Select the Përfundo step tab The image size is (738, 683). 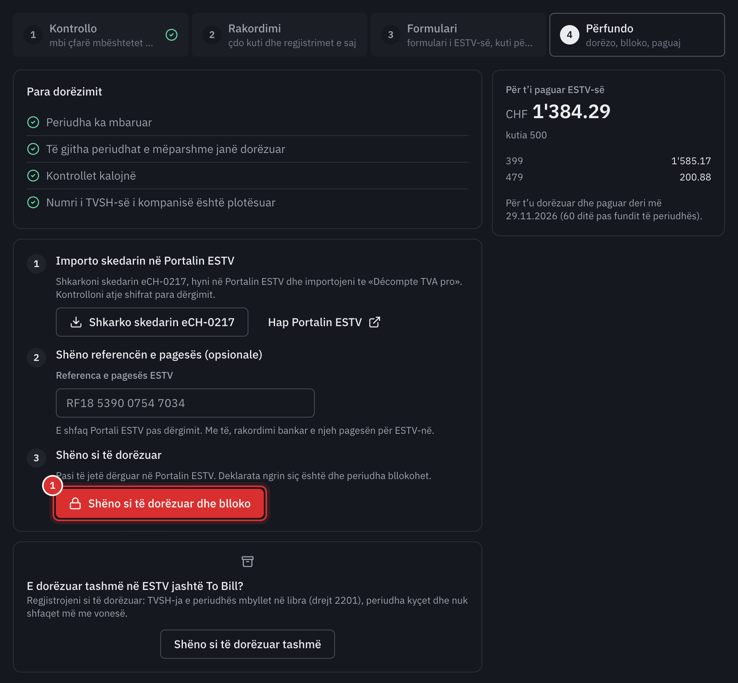click(637, 35)
